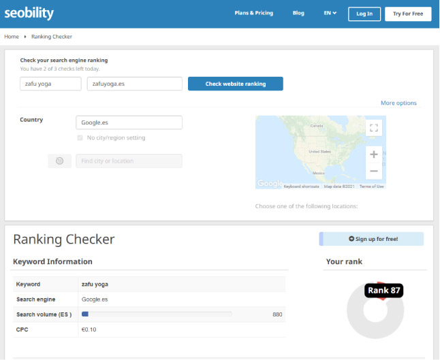Click the Try For Free button
Image resolution: width=440 pixels, height=360 pixels.
[x=408, y=14]
